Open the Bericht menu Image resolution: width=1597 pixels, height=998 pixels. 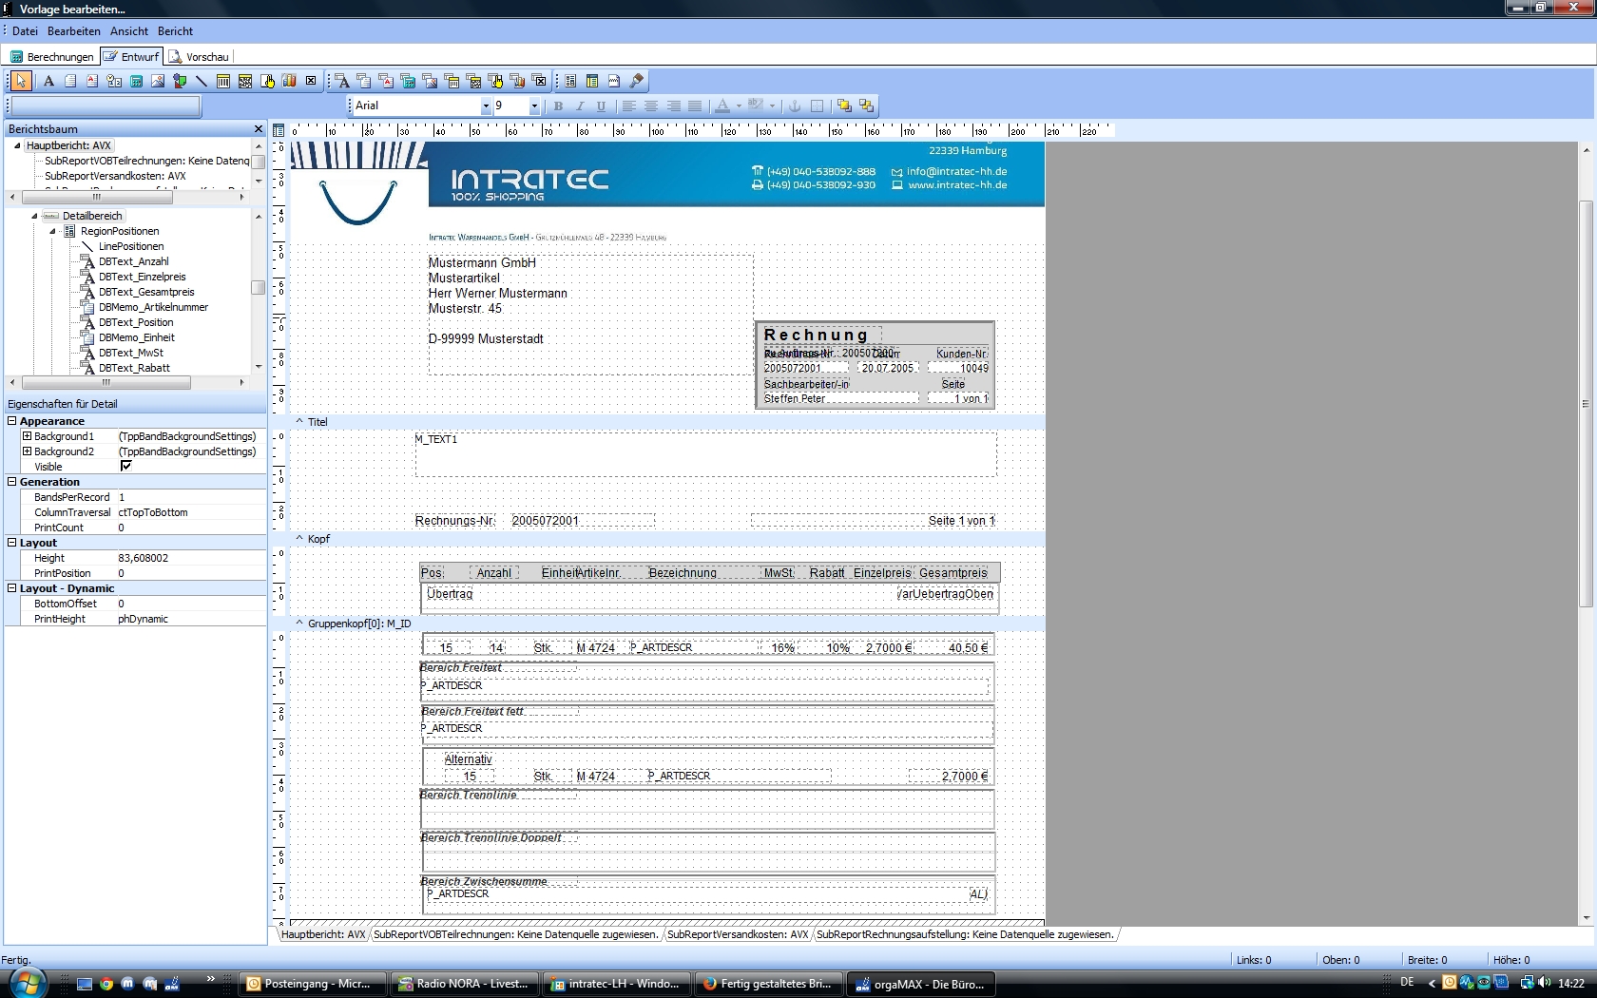coord(175,31)
